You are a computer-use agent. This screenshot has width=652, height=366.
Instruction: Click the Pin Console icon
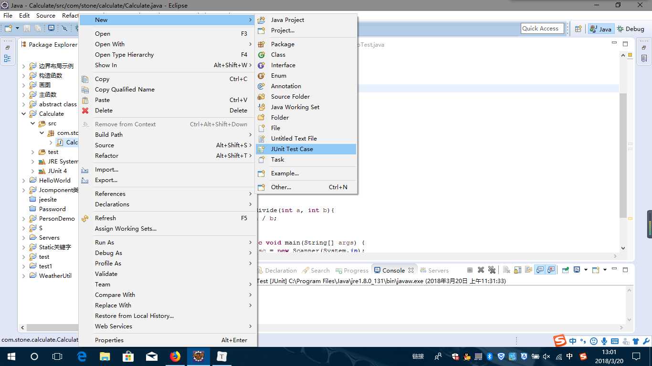(x=565, y=270)
